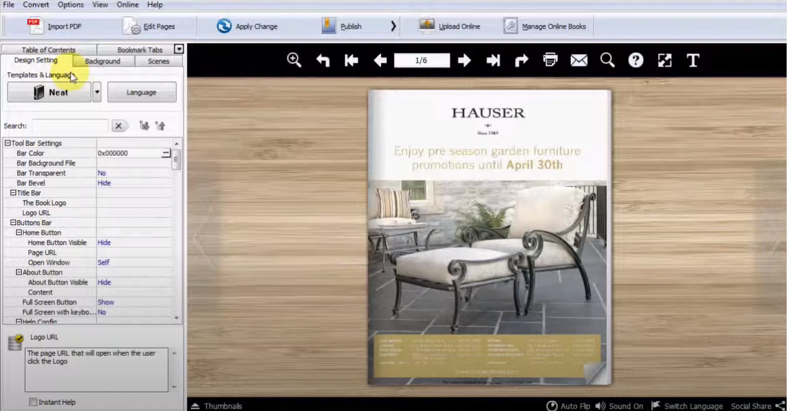The height and width of the screenshot is (411, 787).
Task: Go to the next page
Action: pyautogui.click(x=464, y=61)
